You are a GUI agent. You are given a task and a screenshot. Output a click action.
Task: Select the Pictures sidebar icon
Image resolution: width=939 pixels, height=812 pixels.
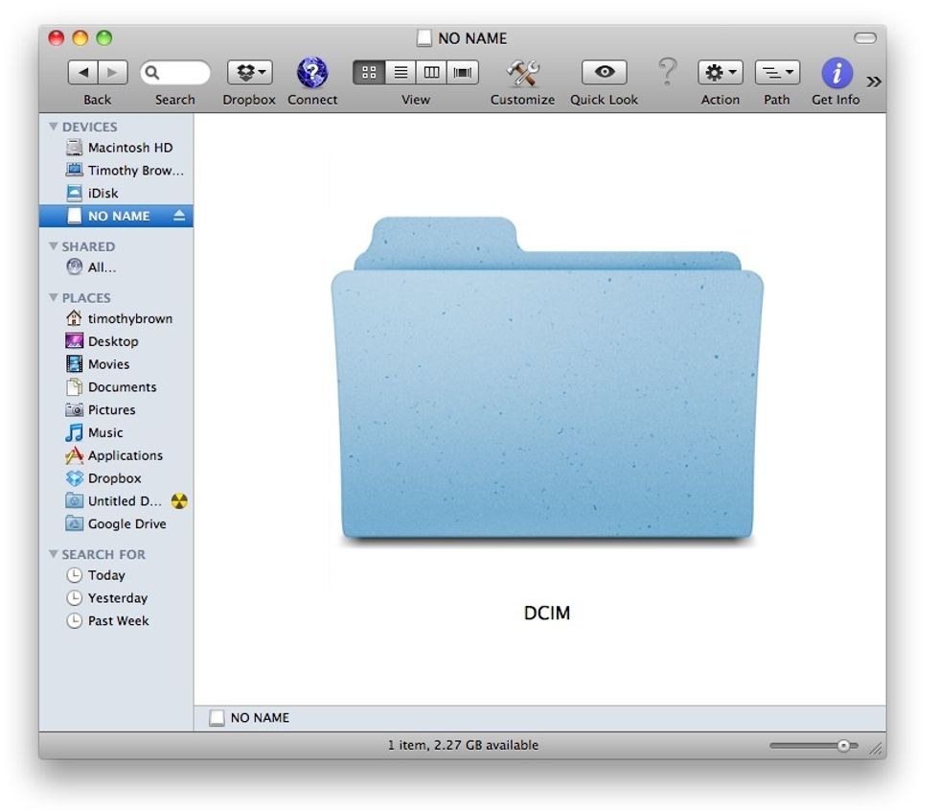pyautogui.click(x=75, y=409)
